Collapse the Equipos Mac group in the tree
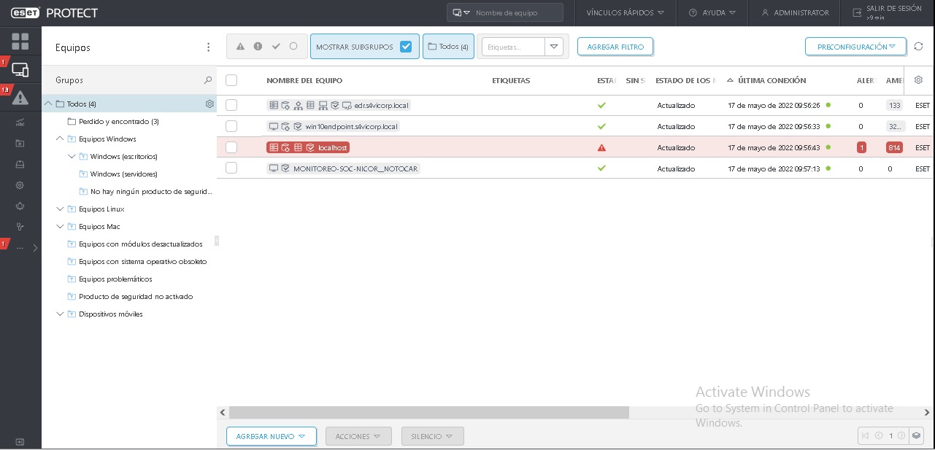The image size is (935, 450). click(60, 226)
